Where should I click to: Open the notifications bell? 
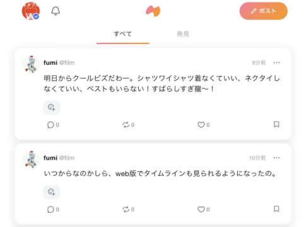56,11
